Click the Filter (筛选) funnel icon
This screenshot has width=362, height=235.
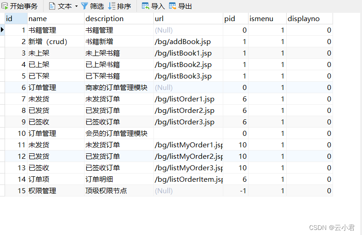coord(85,6)
